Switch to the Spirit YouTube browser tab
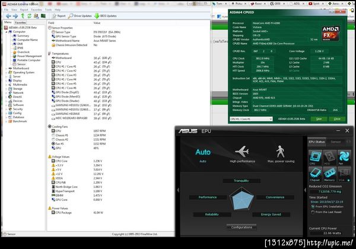The image size is (356, 249). point(316,4)
